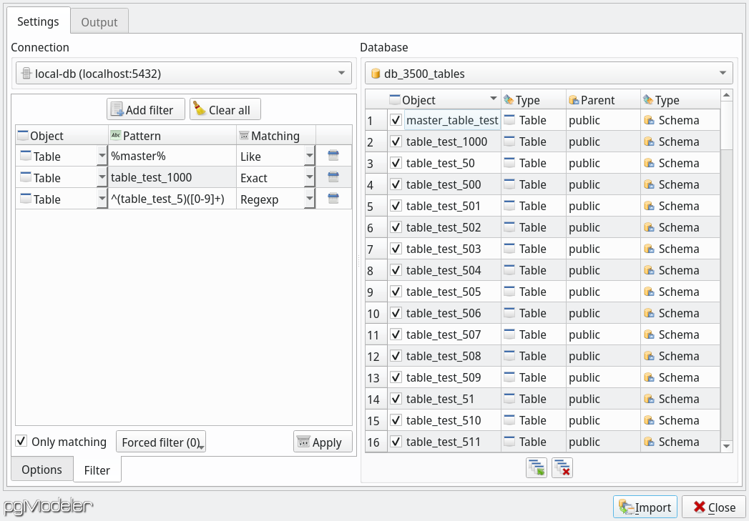
Task: Click table icon for master_table_test row
Action: 509,120
